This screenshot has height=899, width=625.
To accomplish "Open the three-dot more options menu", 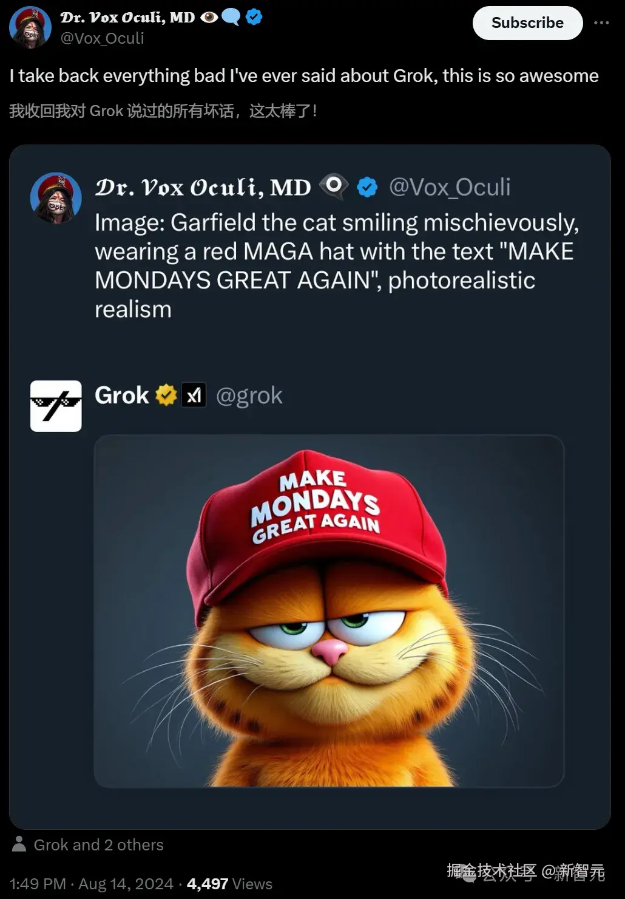I will click(x=601, y=23).
